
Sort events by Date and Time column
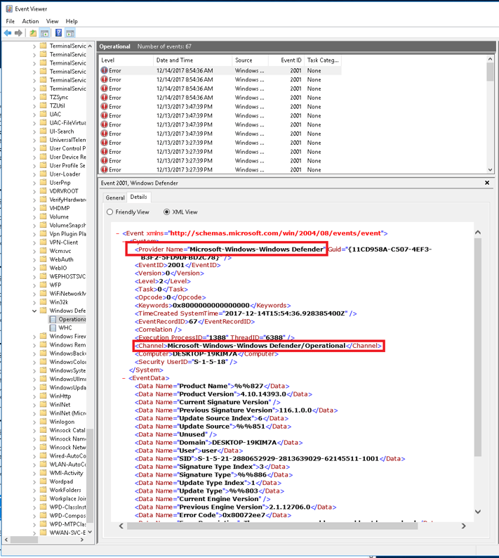pos(192,60)
